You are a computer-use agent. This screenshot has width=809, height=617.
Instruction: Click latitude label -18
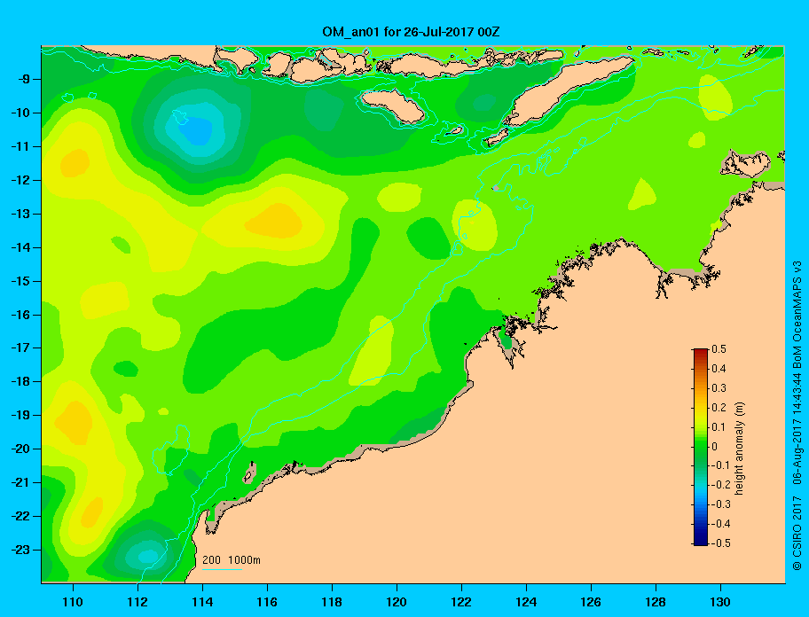coord(20,381)
